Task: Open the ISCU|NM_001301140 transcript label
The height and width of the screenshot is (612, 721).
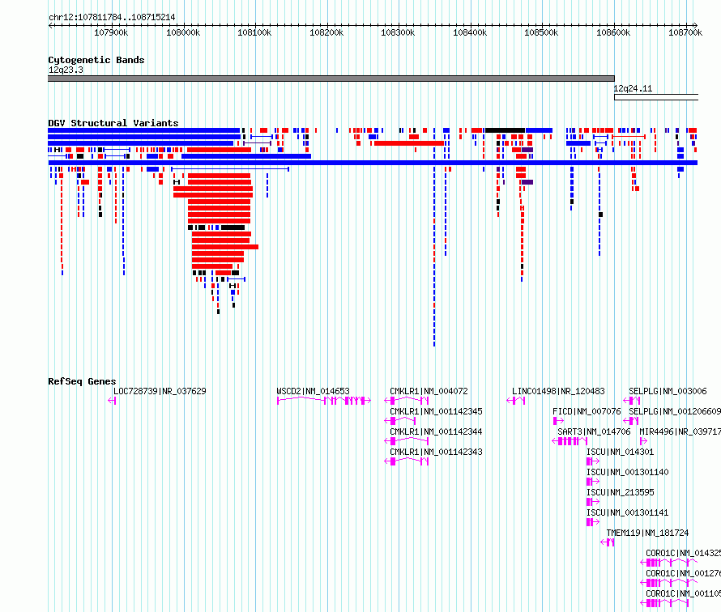Action: (628, 472)
